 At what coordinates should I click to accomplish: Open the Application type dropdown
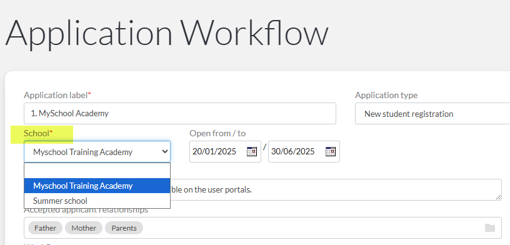(432, 114)
